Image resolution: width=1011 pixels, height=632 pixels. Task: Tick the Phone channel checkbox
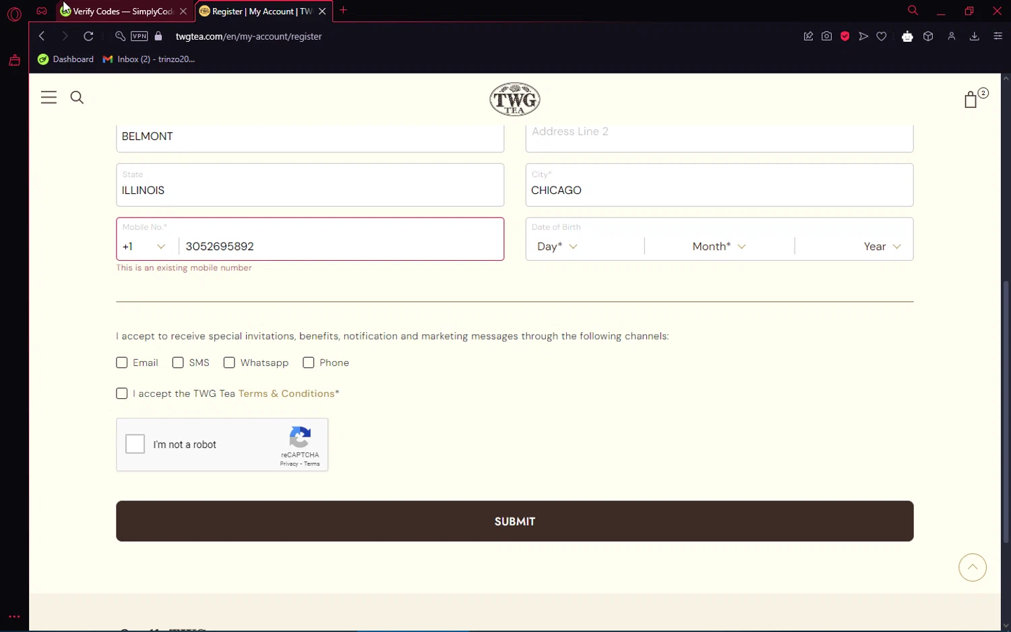309,362
